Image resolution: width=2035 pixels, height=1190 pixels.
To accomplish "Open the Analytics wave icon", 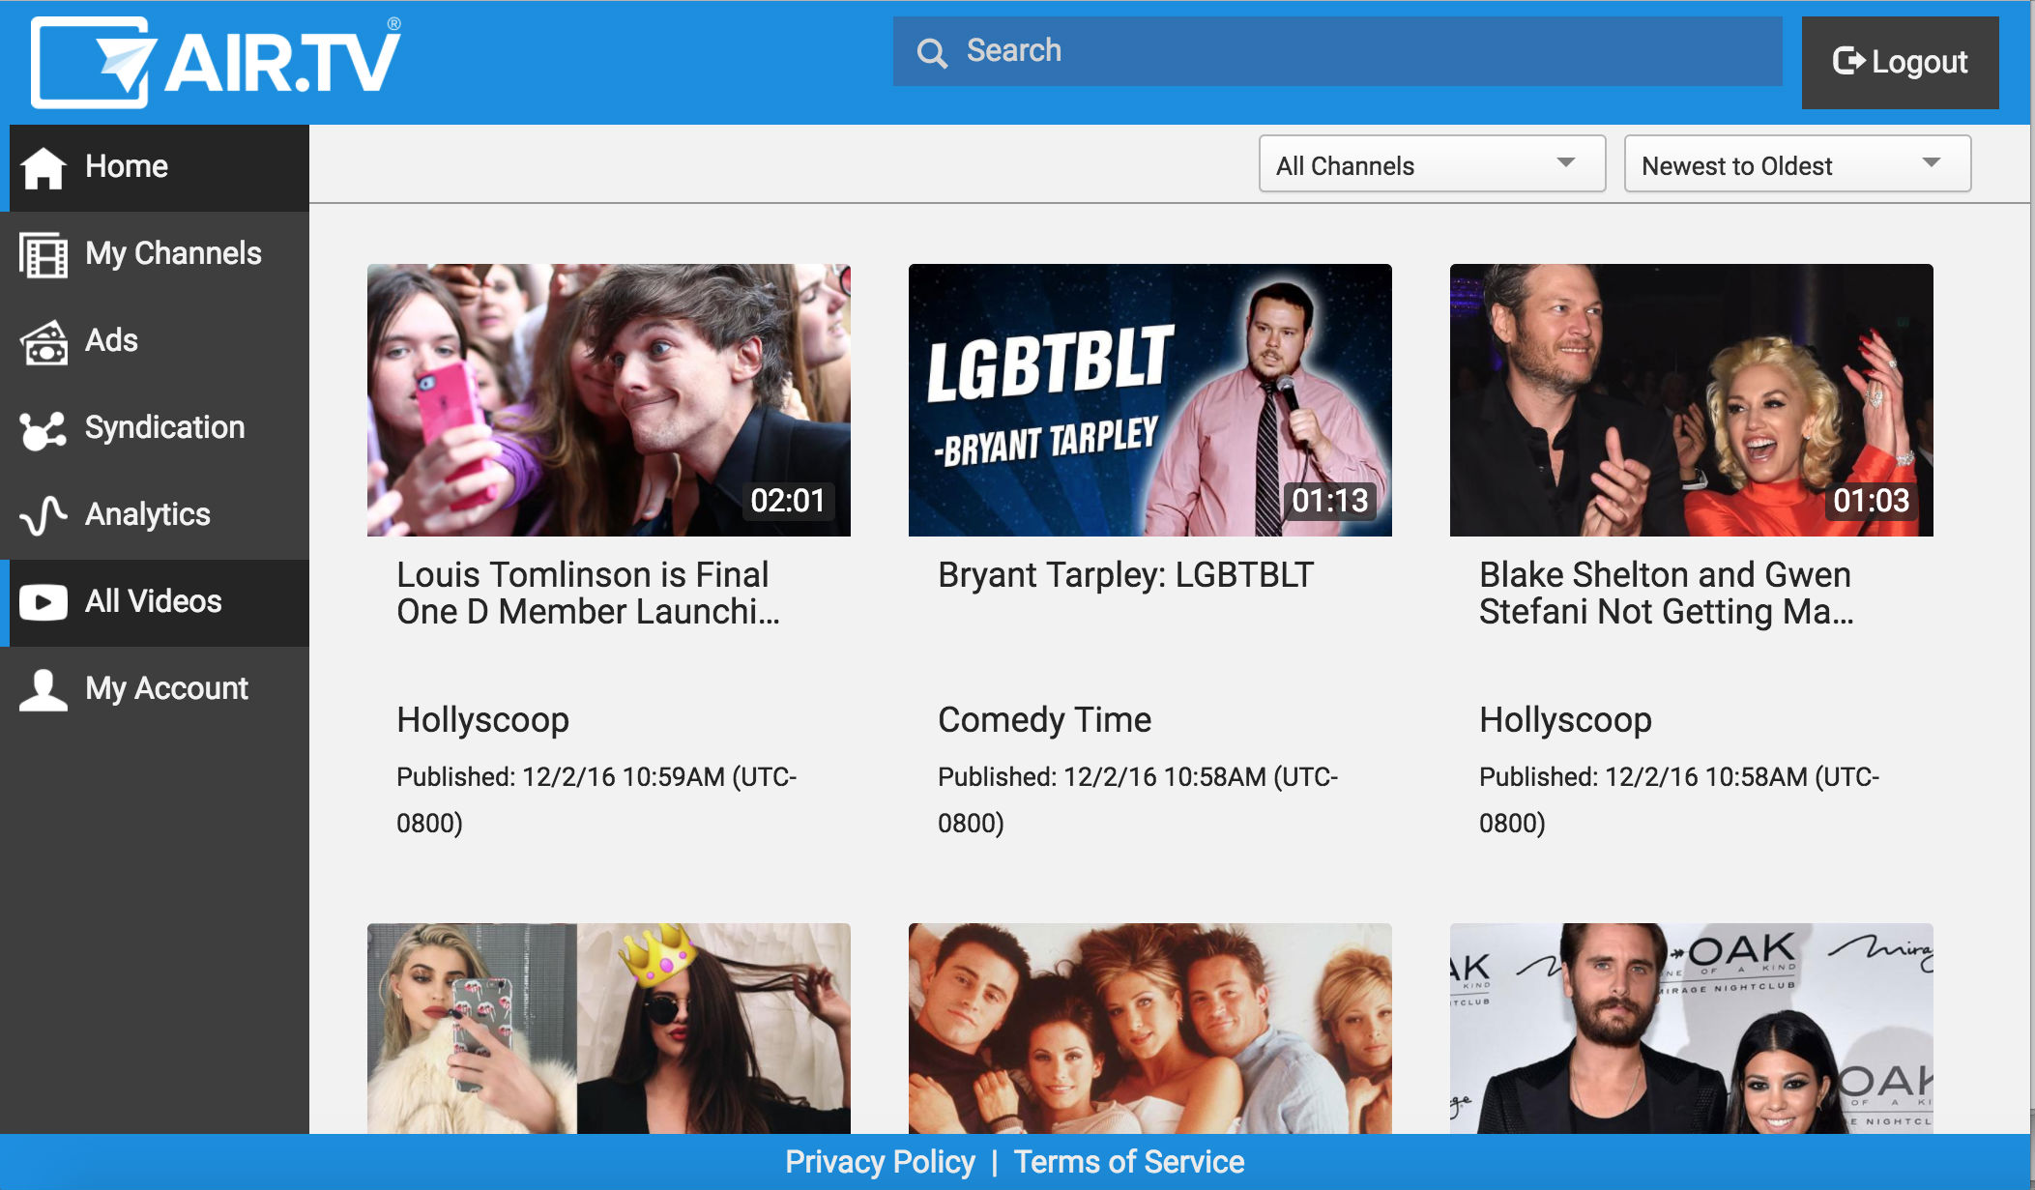I will point(44,515).
